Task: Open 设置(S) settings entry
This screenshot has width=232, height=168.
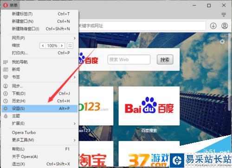Action: (x=39, y=109)
